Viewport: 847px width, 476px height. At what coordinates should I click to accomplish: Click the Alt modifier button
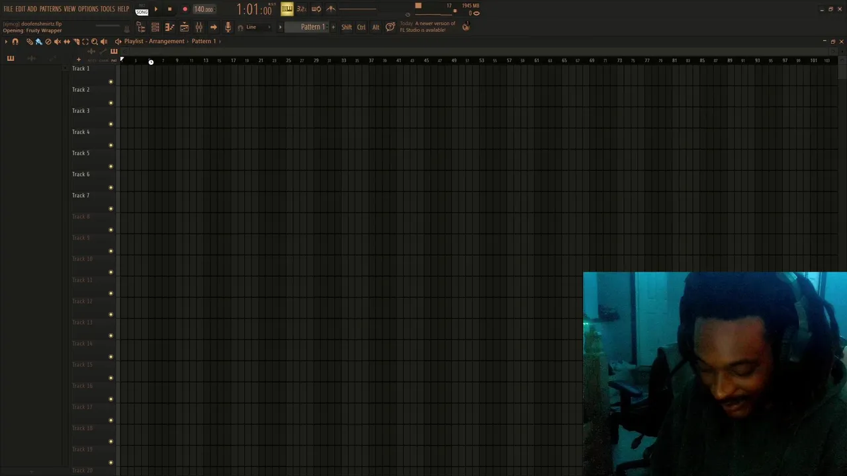coord(376,27)
